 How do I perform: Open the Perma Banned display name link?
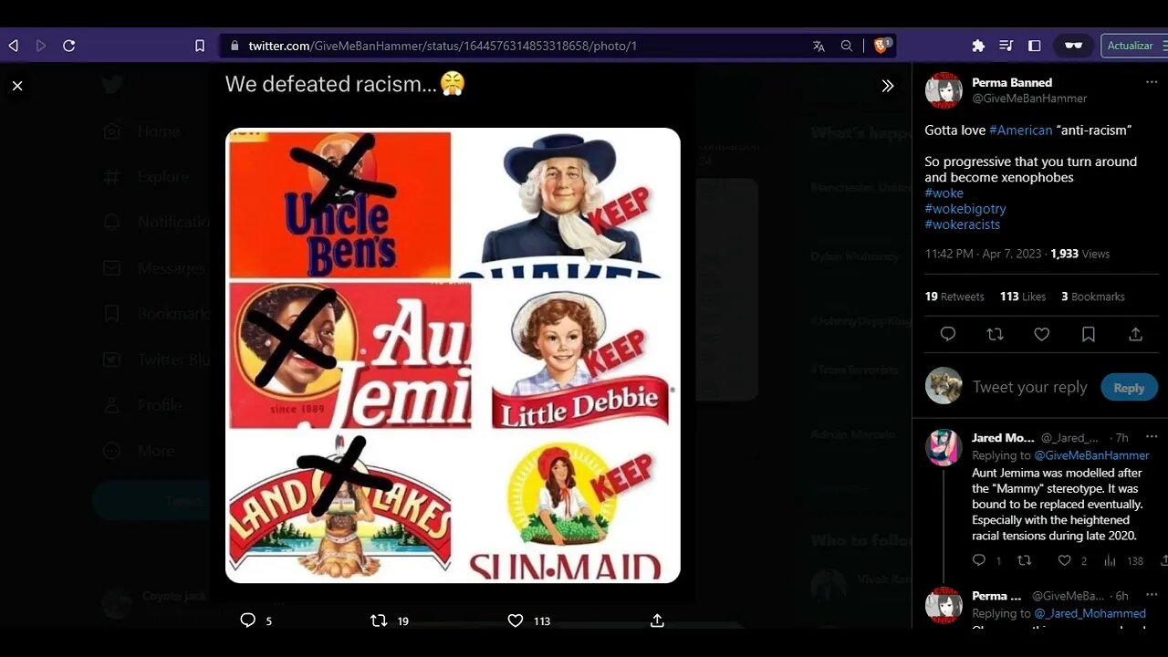point(1012,82)
